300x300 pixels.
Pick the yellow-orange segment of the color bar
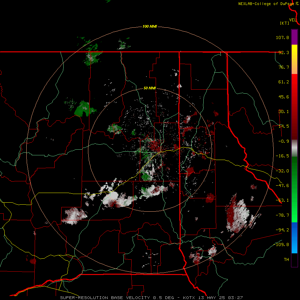click(x=294, y=59)
